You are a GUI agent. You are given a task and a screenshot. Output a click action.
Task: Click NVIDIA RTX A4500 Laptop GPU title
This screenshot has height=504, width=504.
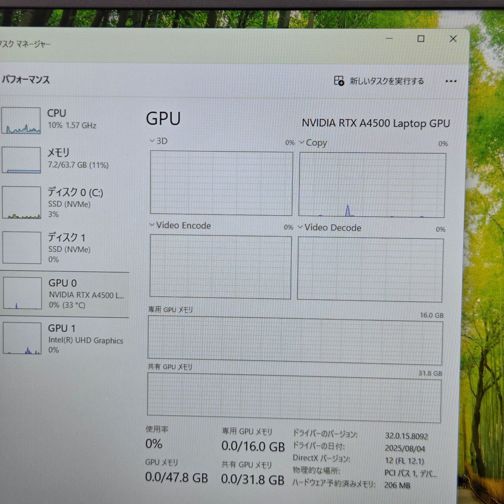(376, 123)
